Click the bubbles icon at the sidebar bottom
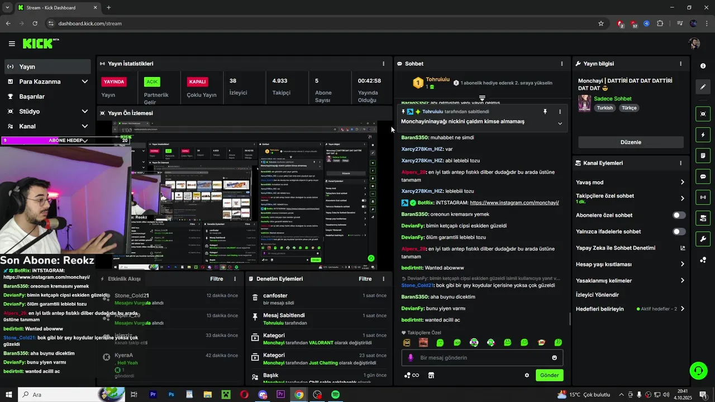 (703, 260)
